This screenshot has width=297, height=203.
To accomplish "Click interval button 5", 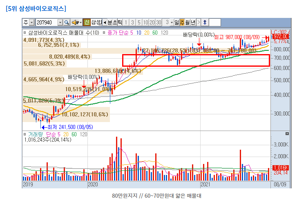I will [x=139, y=22].
